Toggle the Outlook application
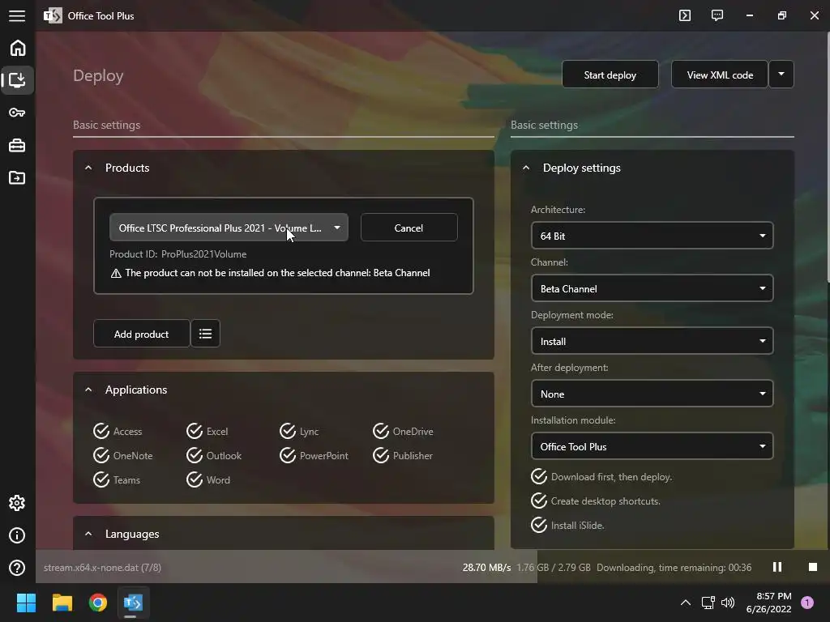Screen dimensions: 830x622 (214, 455)
